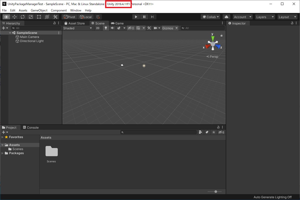Open the GameObject menu
This screenshot has width=300, height=200.
coord(39,10)
